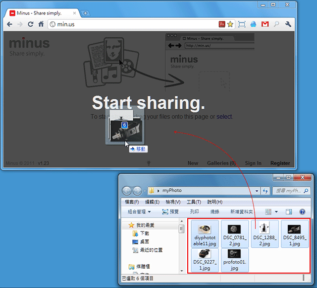Viewport: 317px width, 288px height.
Task: Open the 檔案(F) menu
Action: tap(132, 202)
